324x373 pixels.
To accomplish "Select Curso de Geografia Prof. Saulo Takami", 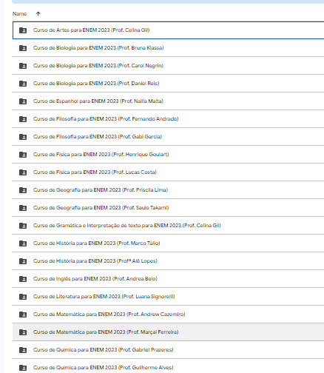I will (x=168, y=208).
